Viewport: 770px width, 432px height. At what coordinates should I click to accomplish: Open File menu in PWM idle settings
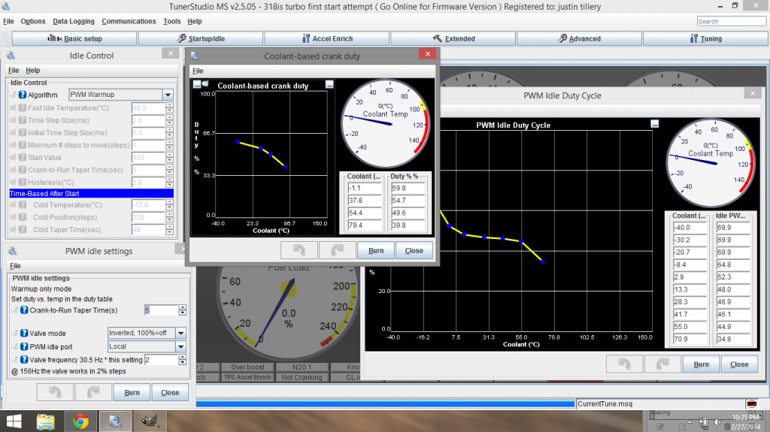15,265
